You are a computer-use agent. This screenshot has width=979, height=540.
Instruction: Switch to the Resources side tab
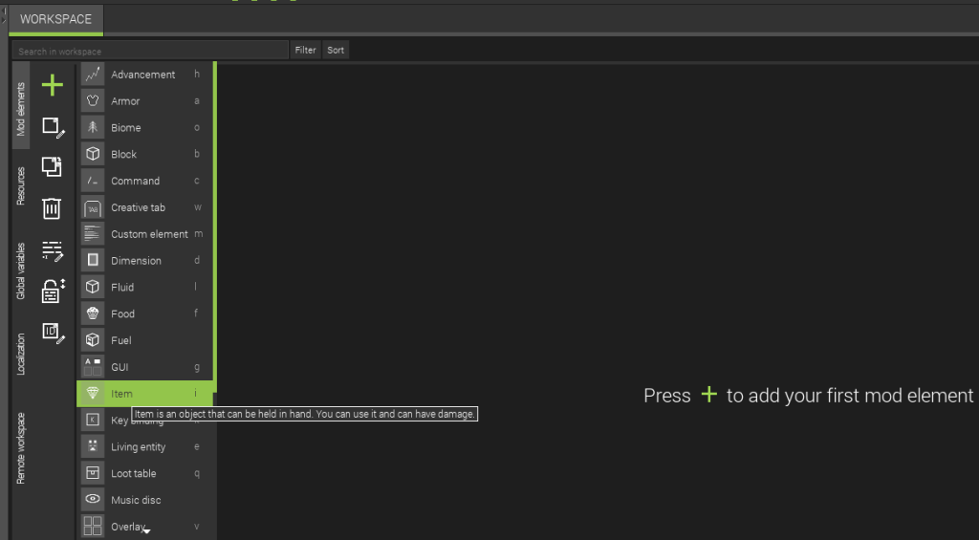[21, 186]
